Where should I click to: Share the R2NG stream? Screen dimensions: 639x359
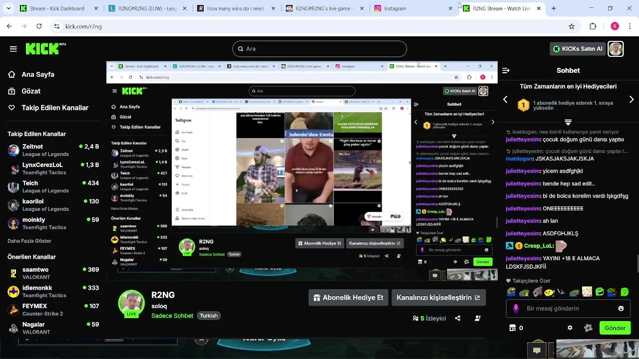458,318
